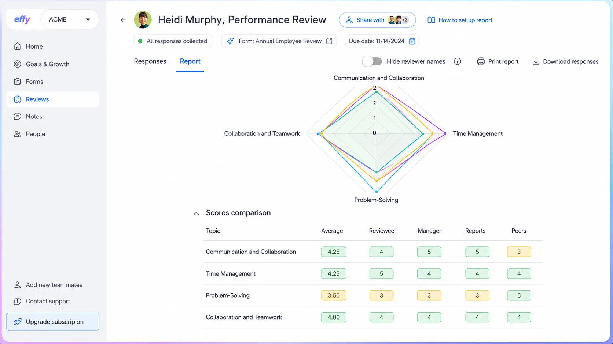This screenshot has height=344, width=613.
Task: Click the back arrow icon
Action: click(x=123, y=20)
